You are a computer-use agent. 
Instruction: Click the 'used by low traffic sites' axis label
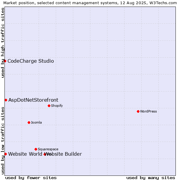[2, 141]
